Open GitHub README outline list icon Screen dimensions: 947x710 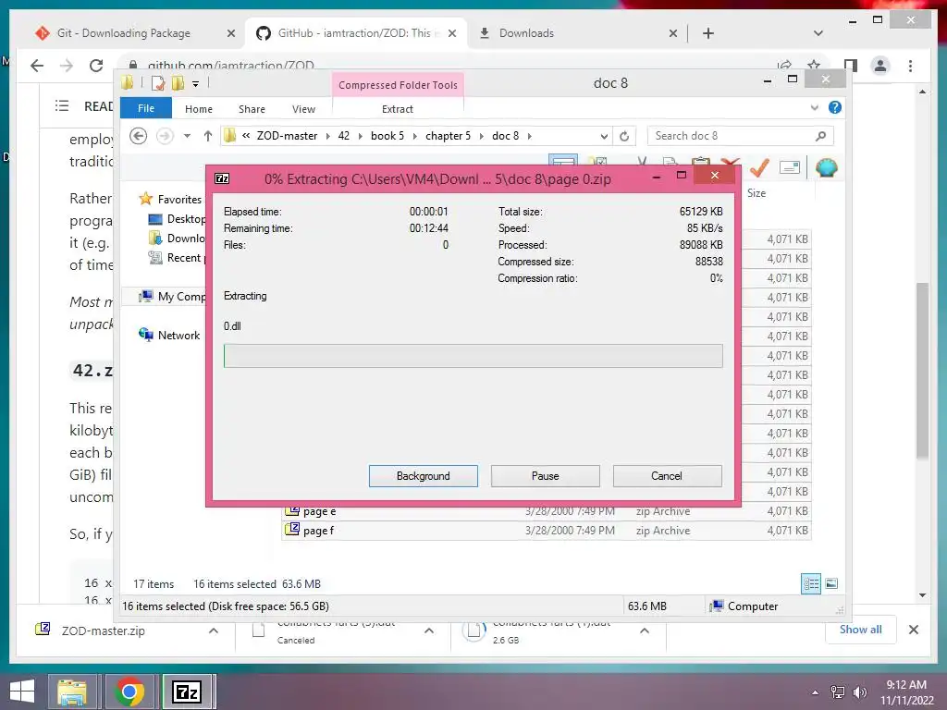[62, 106]
